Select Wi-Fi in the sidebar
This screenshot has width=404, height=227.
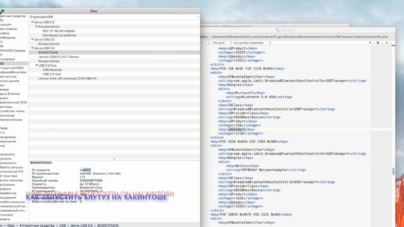coord(3,132)
